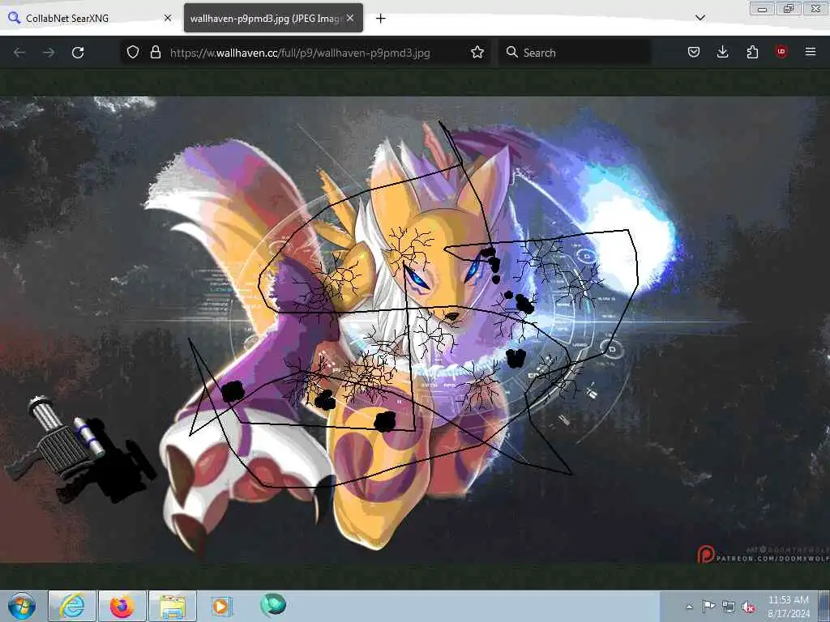Show hidden system tray icons
Viewport: 830px width, 622px height.
pyautogui.click(x=689, y=607)
